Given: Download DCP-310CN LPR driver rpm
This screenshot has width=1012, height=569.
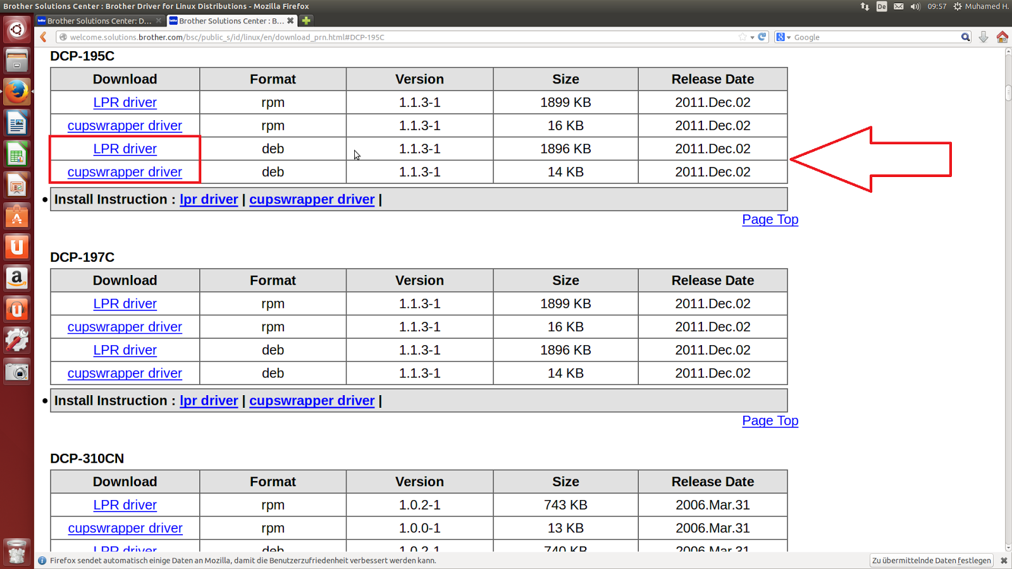Looking at the screenshot, I should (125, 505).
